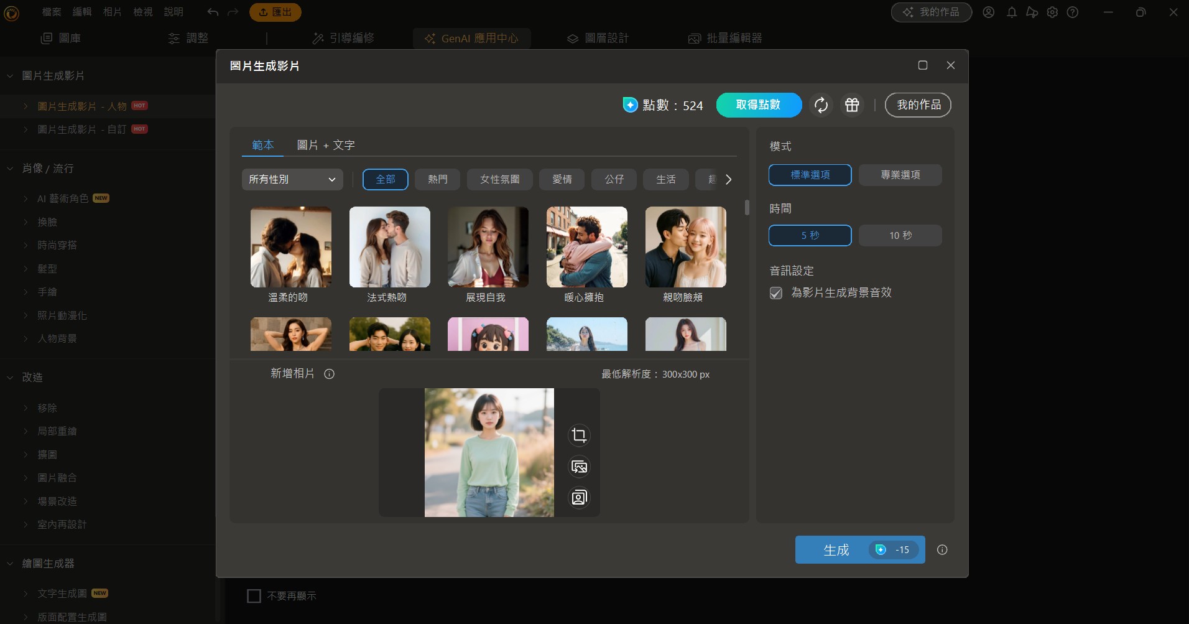Open the settings gear icon
The height and width of the screenshot is (624, 1189).
[1052, 12]
